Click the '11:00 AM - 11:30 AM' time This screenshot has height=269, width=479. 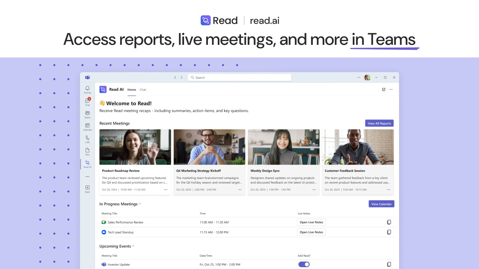(214, 222)
